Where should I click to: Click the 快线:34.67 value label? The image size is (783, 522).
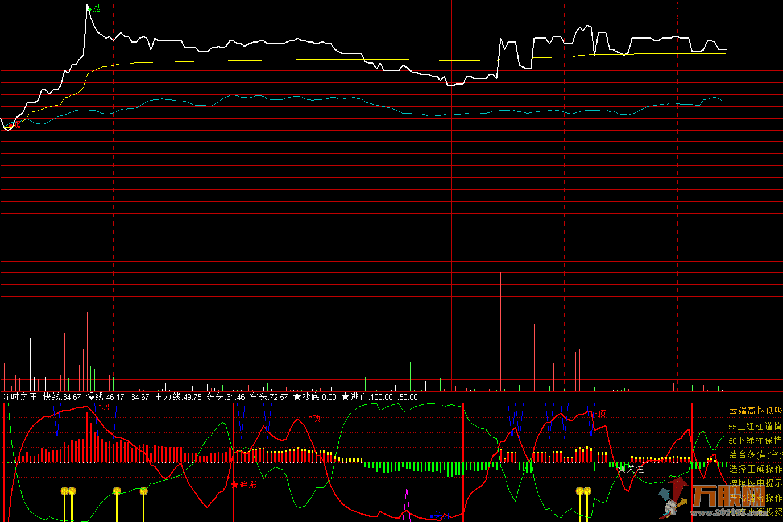coord(62,397)
